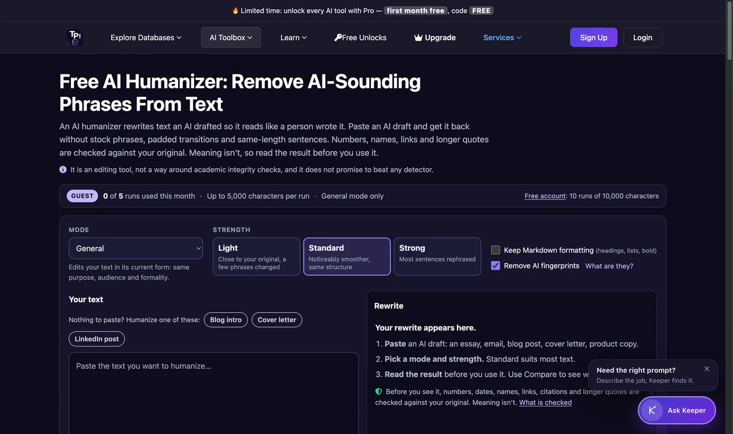Open Free Unlocks with the key icon

point(360,38)
